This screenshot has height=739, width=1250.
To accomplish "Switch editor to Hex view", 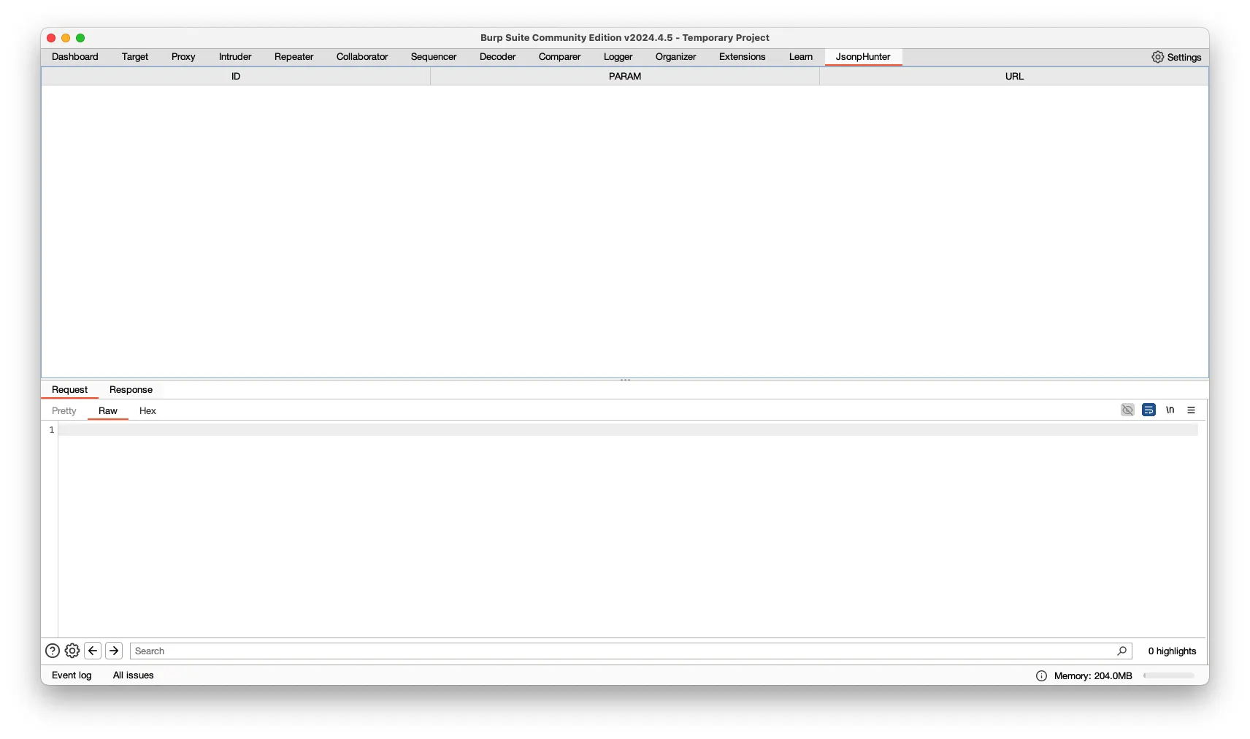I will [x=147, y=411].
